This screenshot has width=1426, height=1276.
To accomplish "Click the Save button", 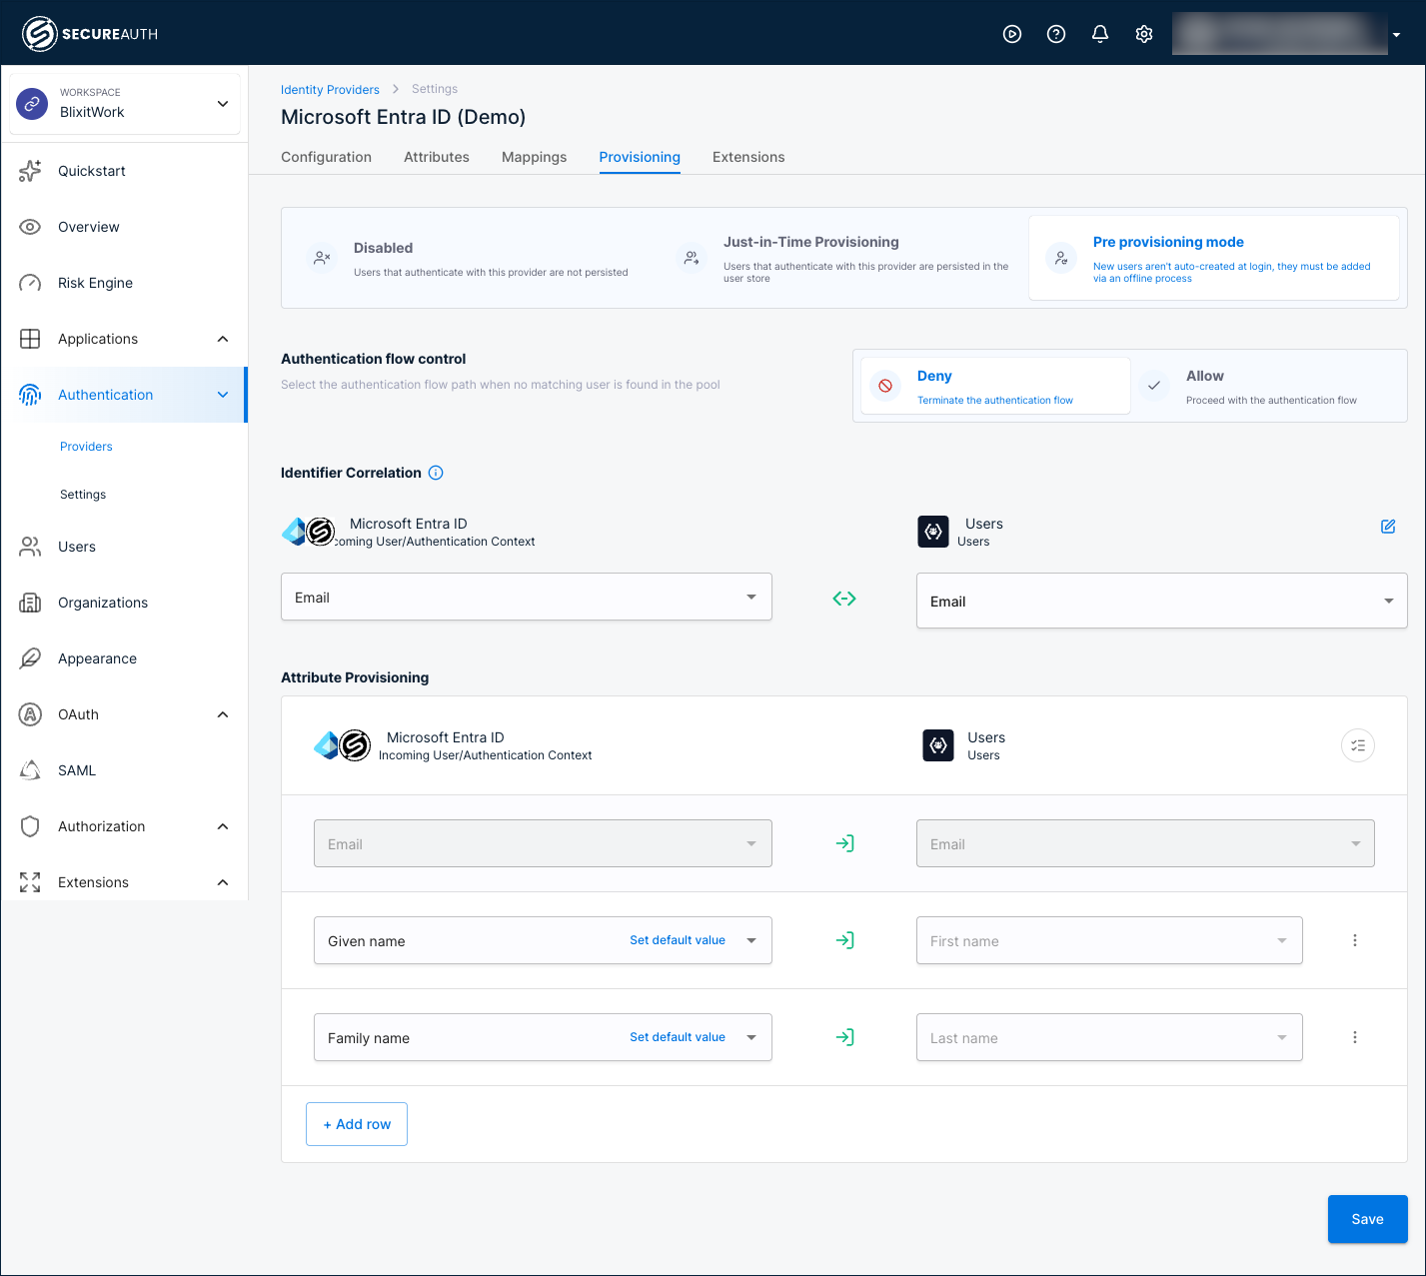I will (x=1367, y=1219).
